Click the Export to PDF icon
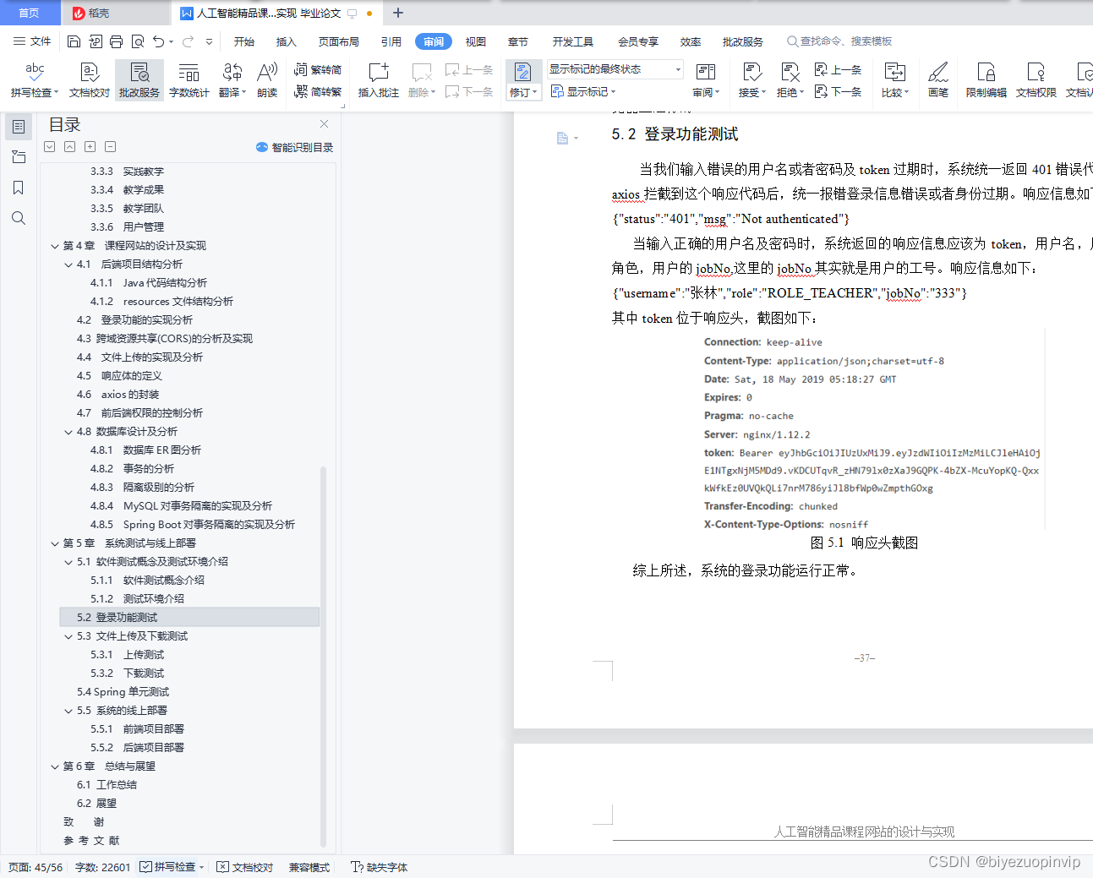The width and height of the screenshot is (1093, 878). [95, 41]
